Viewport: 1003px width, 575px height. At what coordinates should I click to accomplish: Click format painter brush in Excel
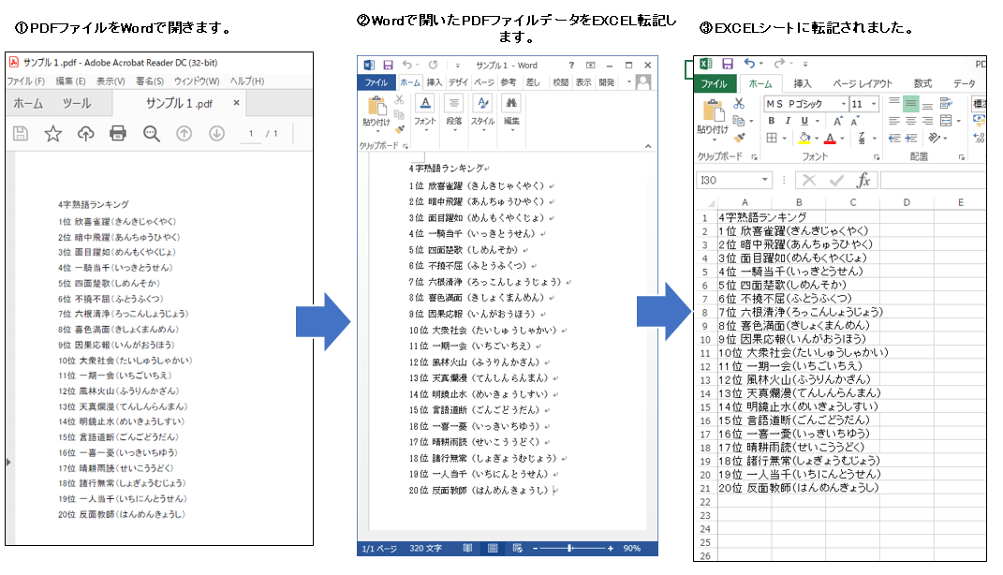740,138
